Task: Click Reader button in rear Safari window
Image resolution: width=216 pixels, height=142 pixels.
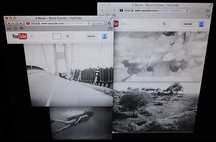Action: coord(196,11)
